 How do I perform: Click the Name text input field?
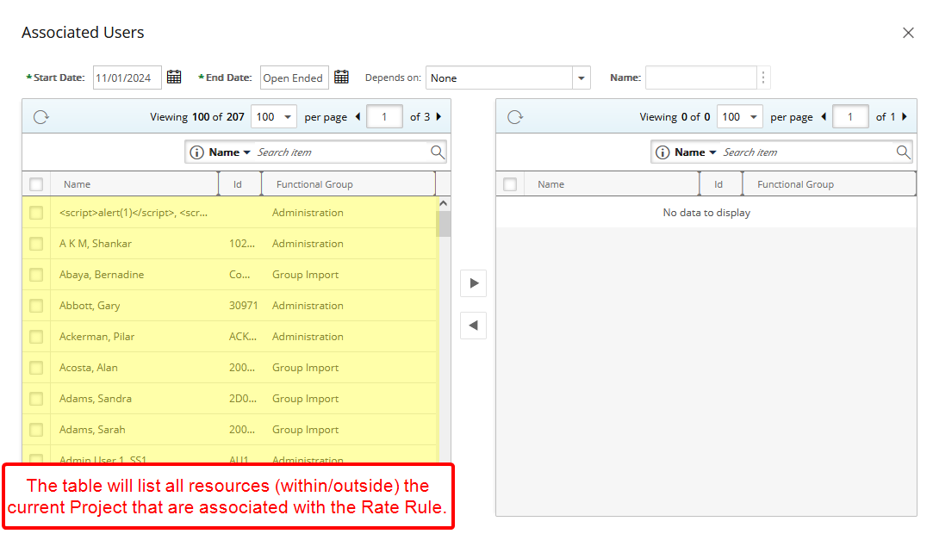click(701, 78)
